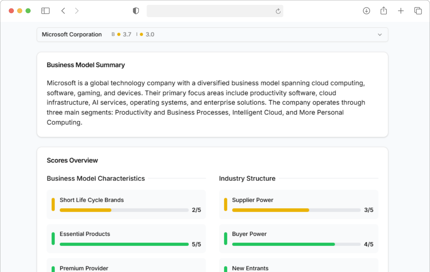
Task: Click the B score 3.7 value
Action: pyautogui.click(x=127, y=34)
